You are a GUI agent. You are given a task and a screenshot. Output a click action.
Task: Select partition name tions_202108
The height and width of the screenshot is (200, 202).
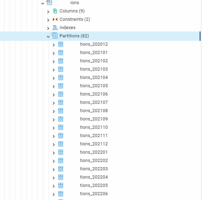[94, 111]
